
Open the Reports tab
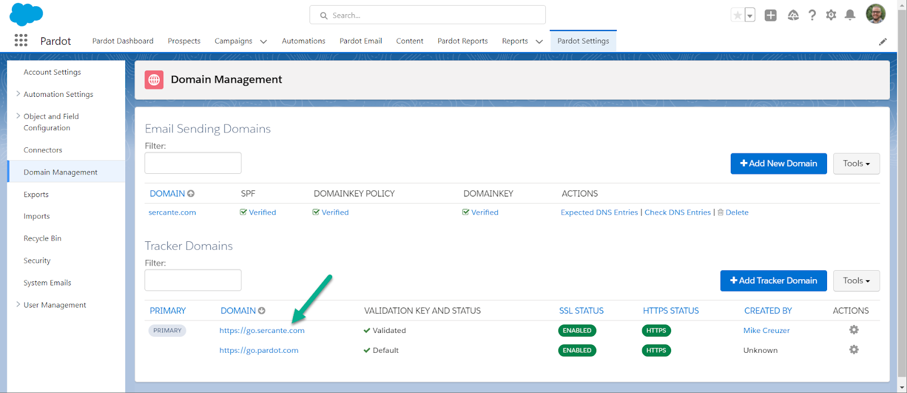click(515, 41)
